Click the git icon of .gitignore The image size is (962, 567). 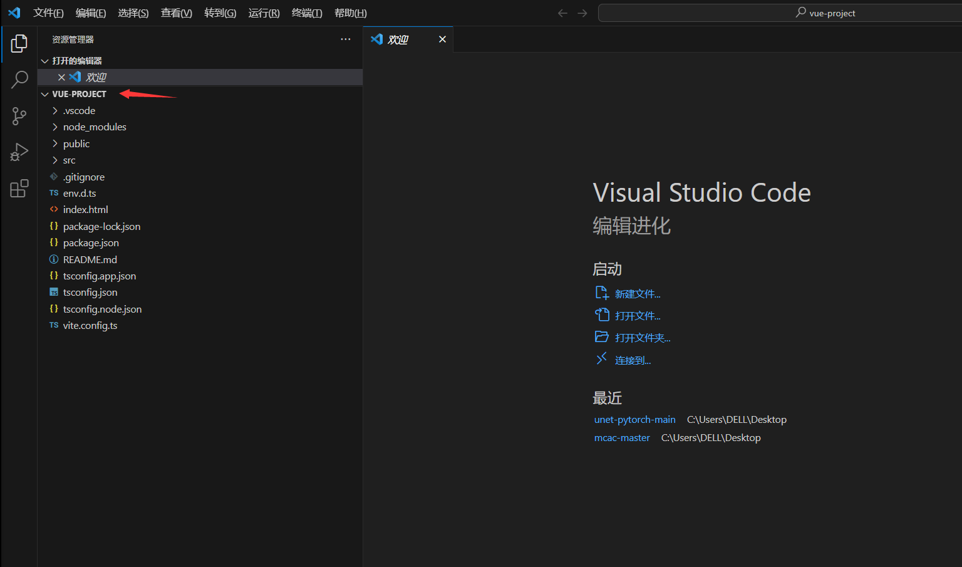(54, 177)
